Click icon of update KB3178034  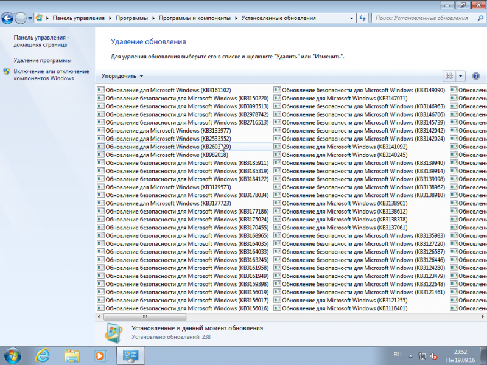[x=100, y=195]
